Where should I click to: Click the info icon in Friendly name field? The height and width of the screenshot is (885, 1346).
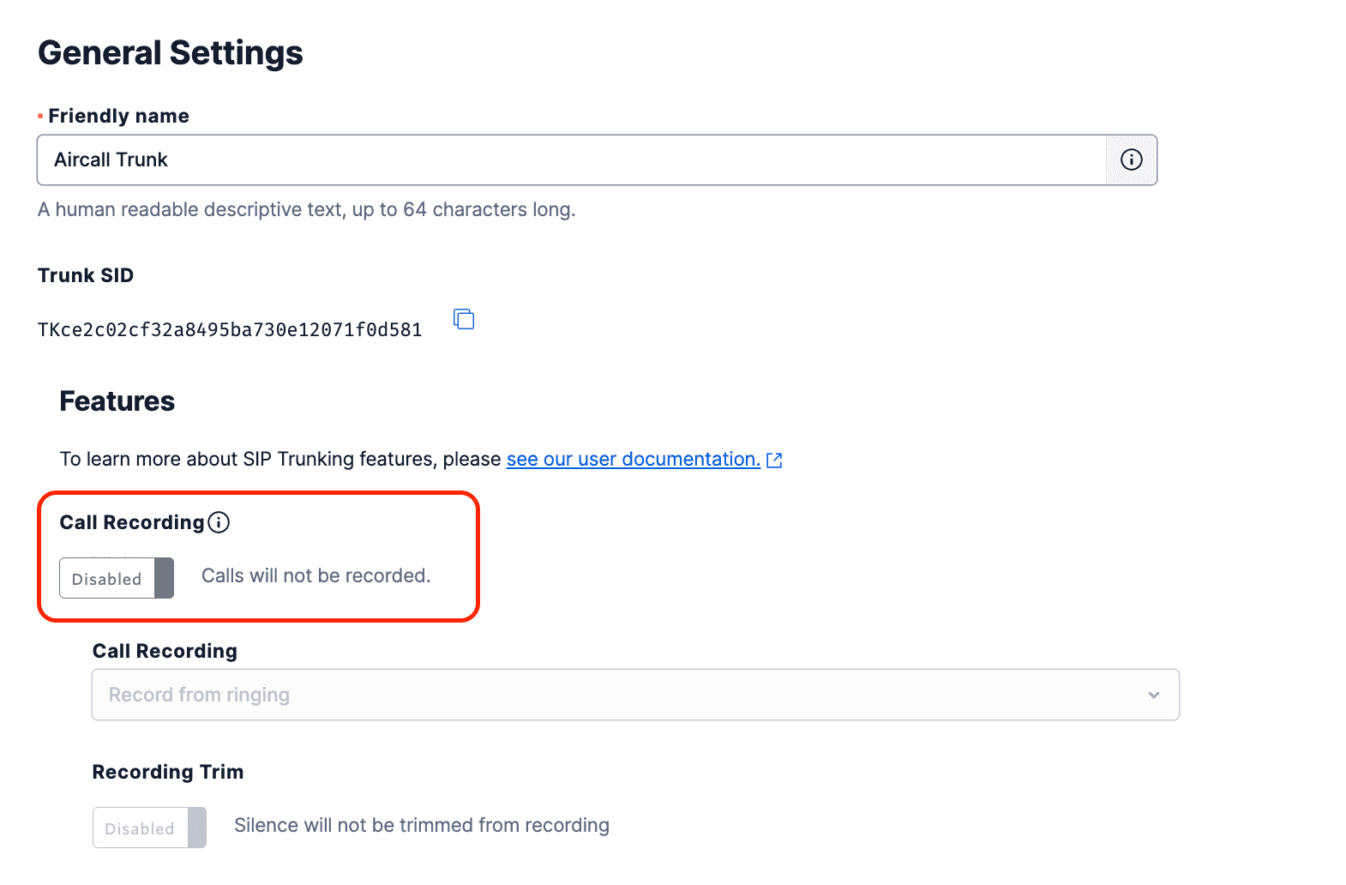(1131, 160)
